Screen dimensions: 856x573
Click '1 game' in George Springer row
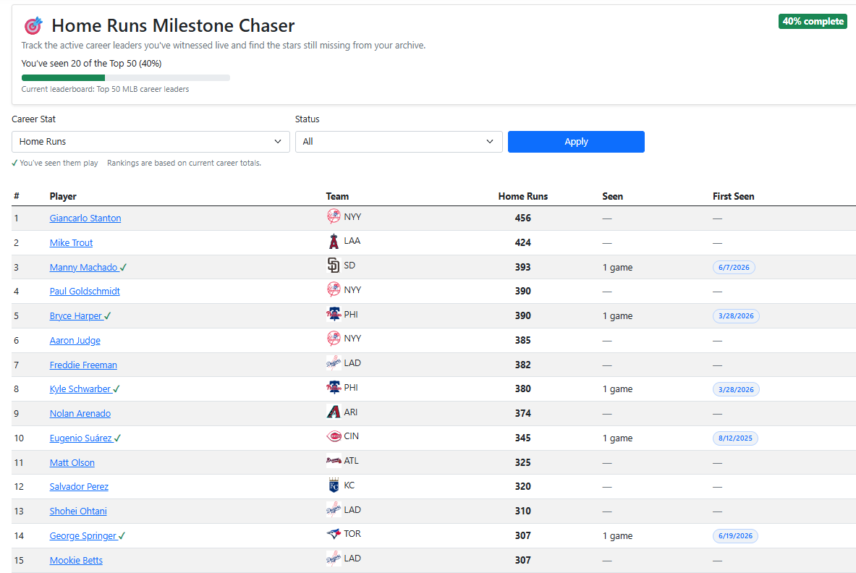[x=617, y=536]
